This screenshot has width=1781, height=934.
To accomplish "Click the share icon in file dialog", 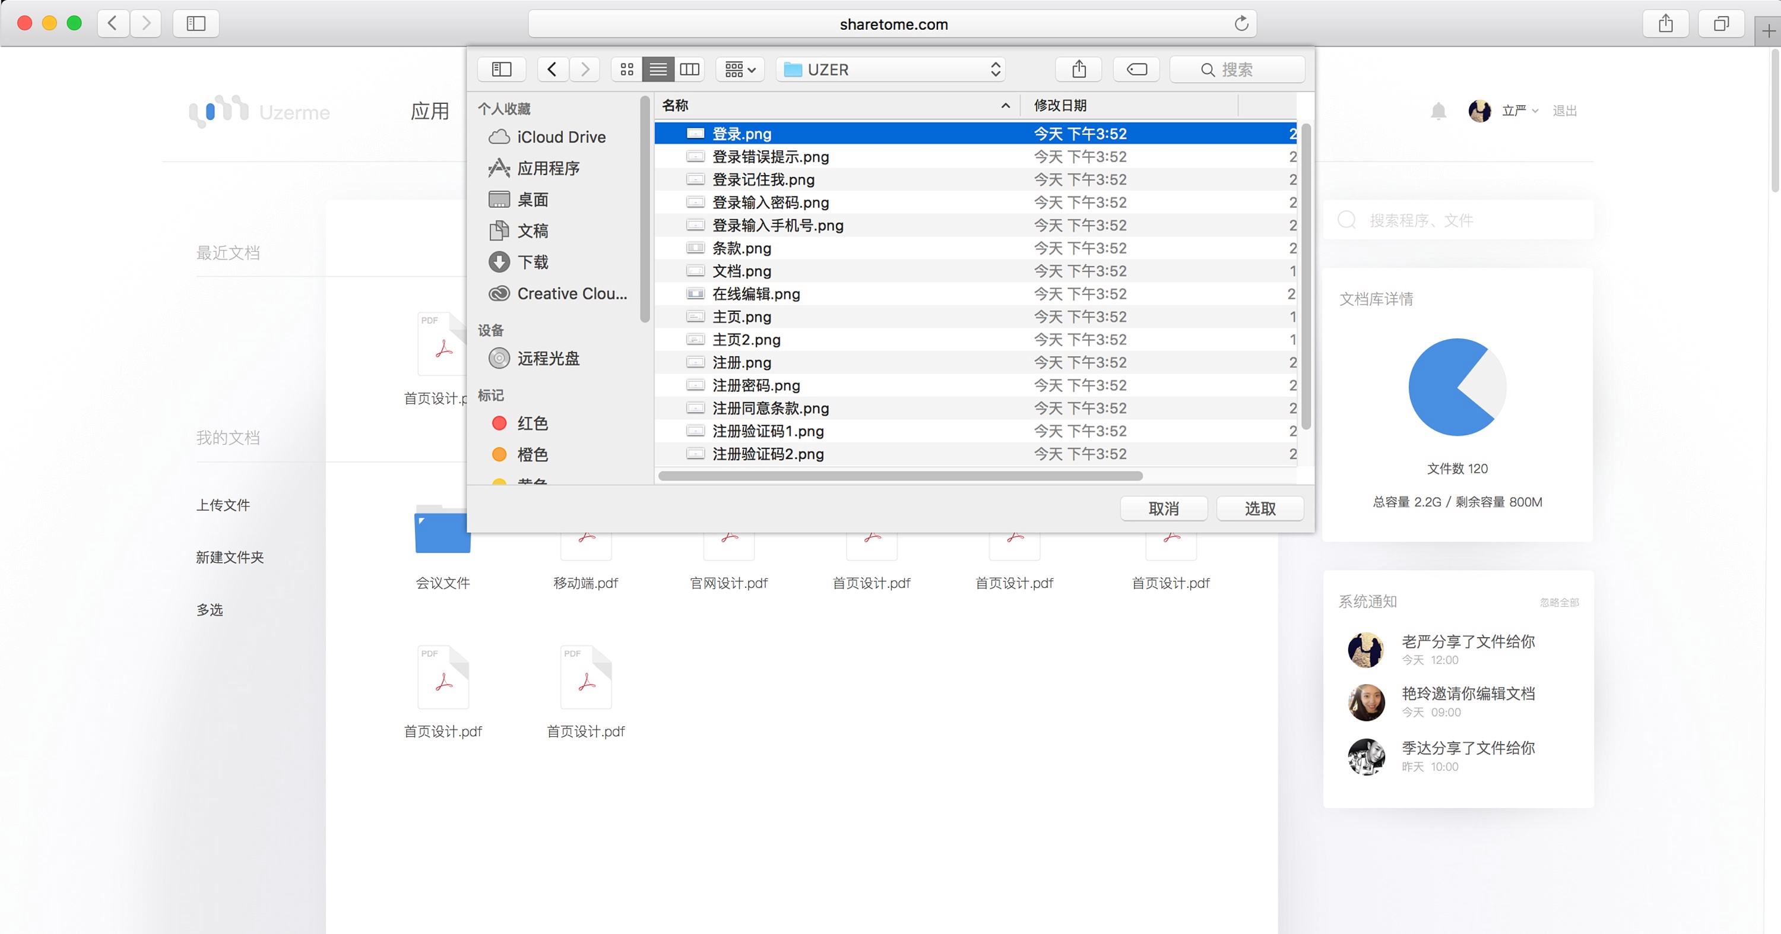I will 1079,69.
